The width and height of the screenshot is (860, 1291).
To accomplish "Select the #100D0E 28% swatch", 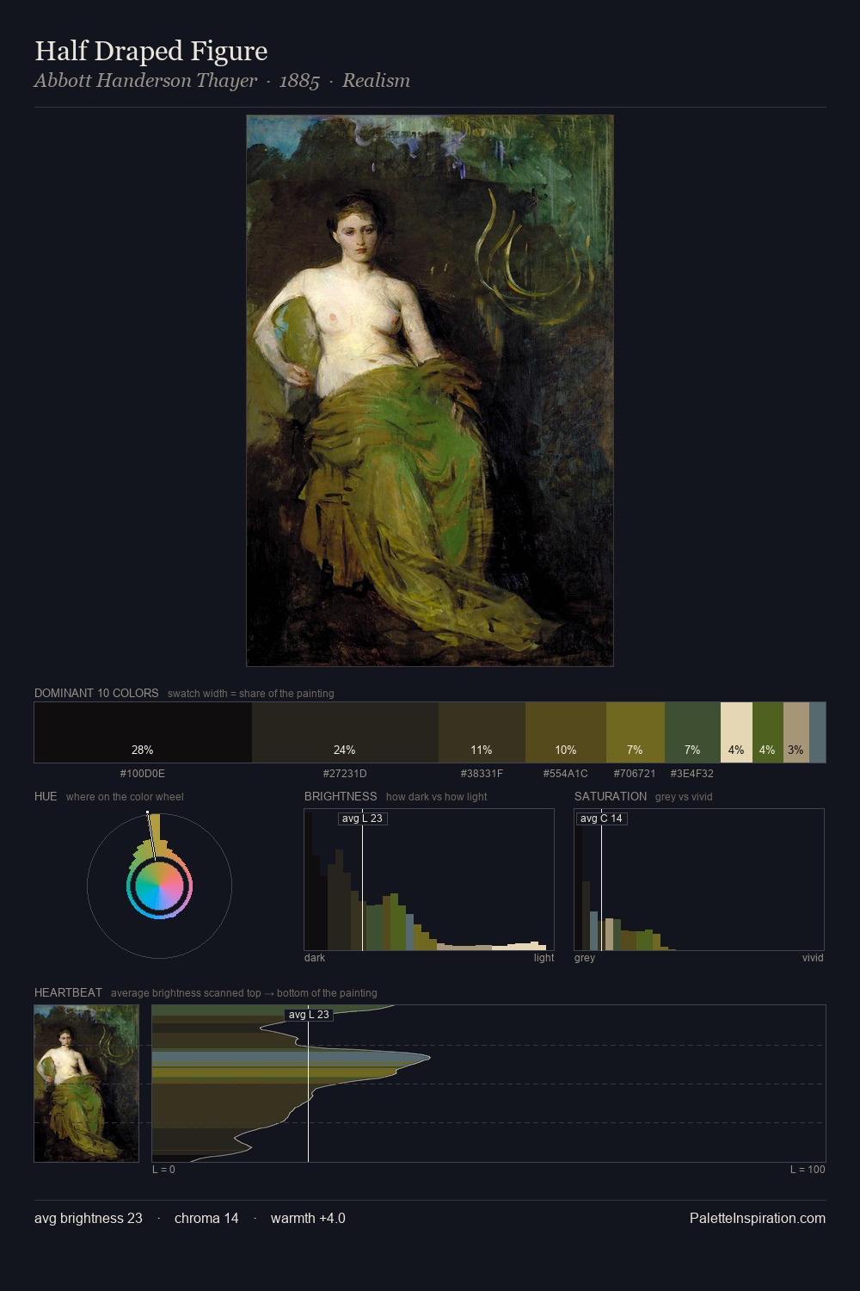I will (x=143, y=732).
